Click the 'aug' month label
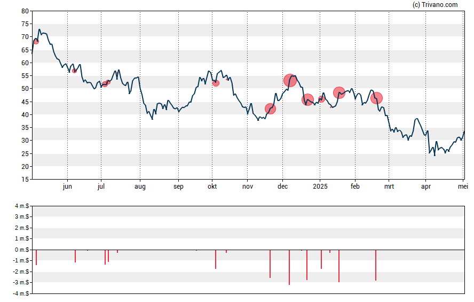The height and width of the screenshot is (302, 474). pyautogui.click(x=140, y=187)
